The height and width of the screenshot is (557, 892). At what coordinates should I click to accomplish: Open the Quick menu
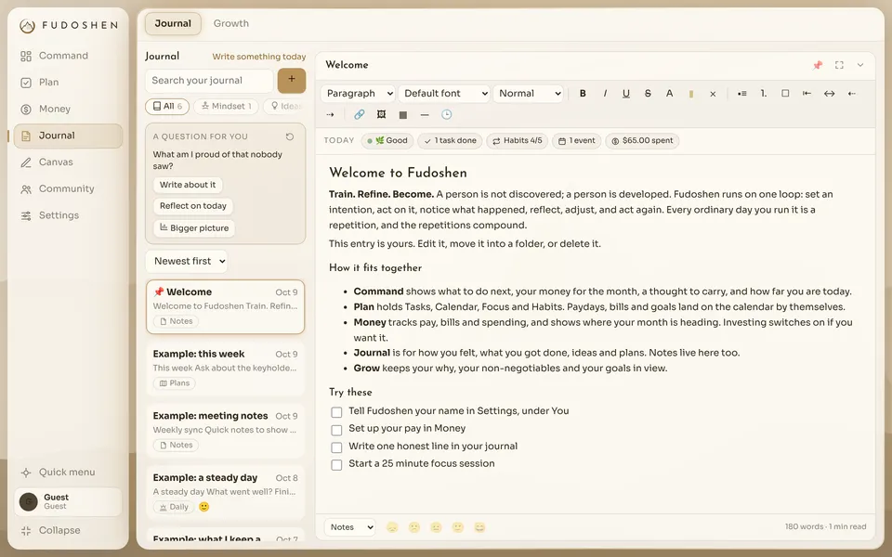(68, 473)
